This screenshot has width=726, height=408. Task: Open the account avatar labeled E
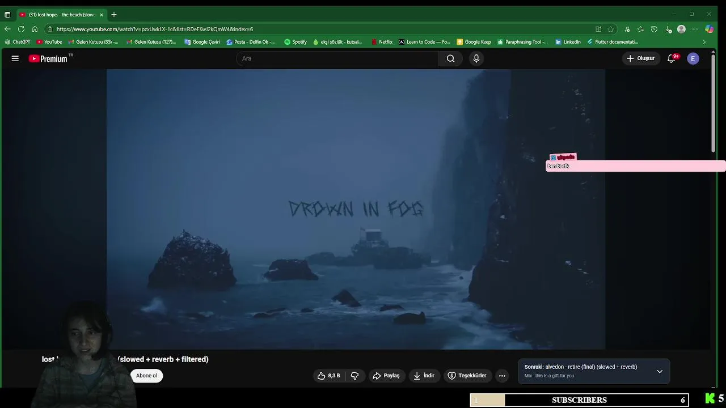[693, 58]
